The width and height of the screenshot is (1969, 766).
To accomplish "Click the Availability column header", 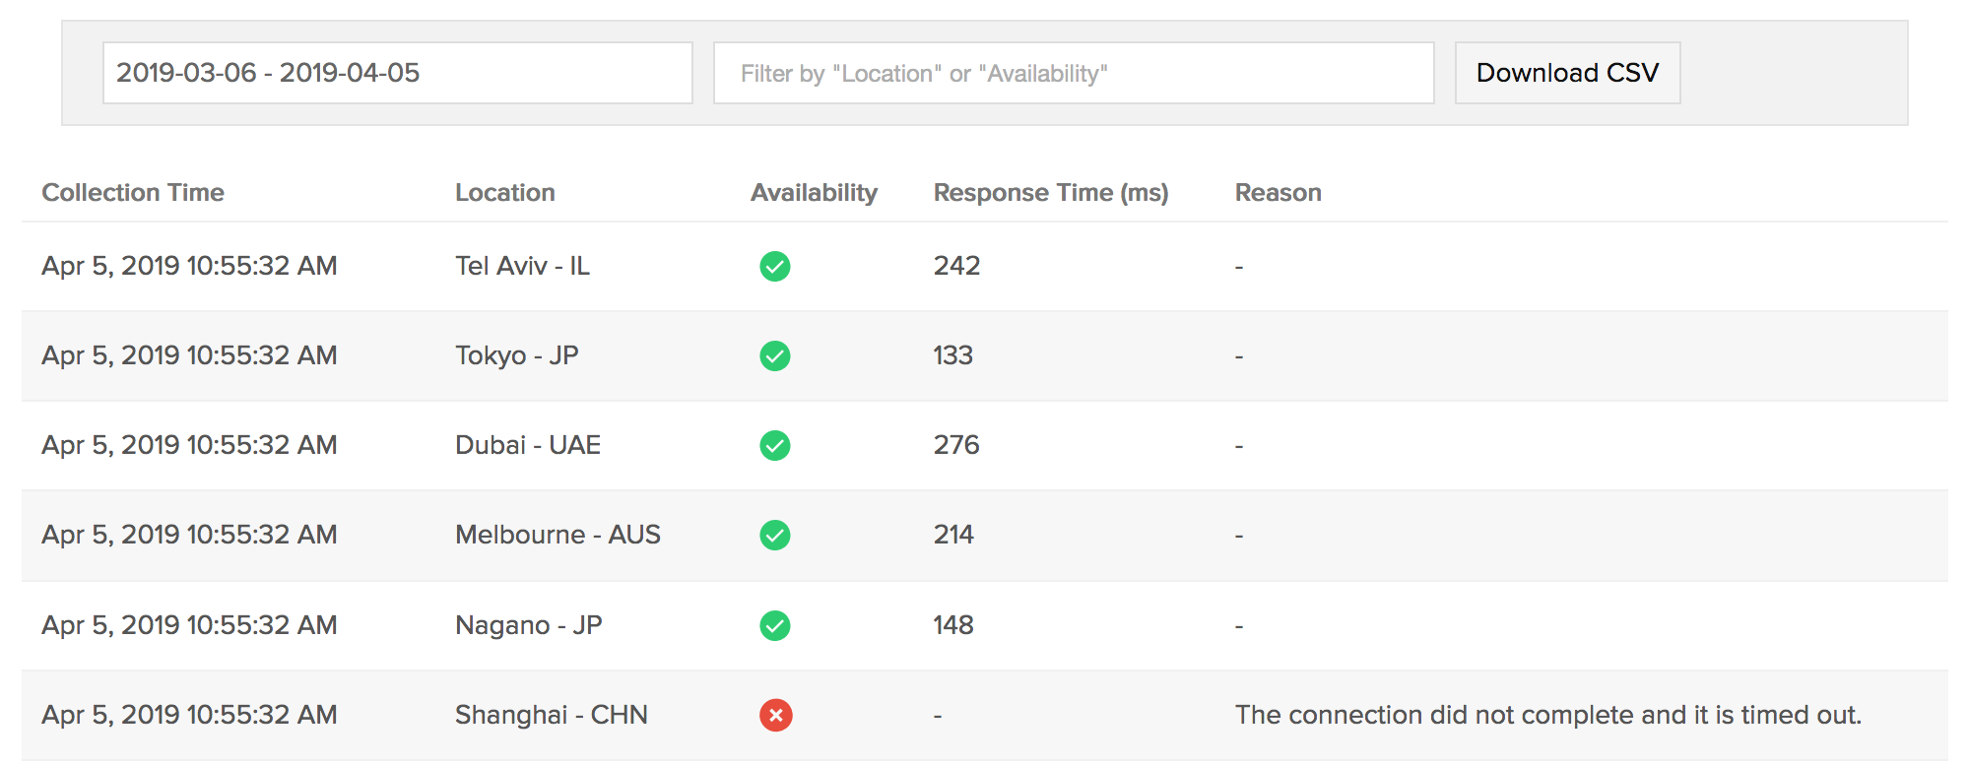I will click(x=814, y=193).
